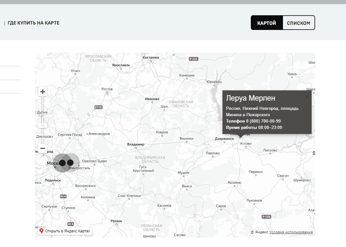
Task: Click the Ковров city label on map
Action: (x=162, y=132)
